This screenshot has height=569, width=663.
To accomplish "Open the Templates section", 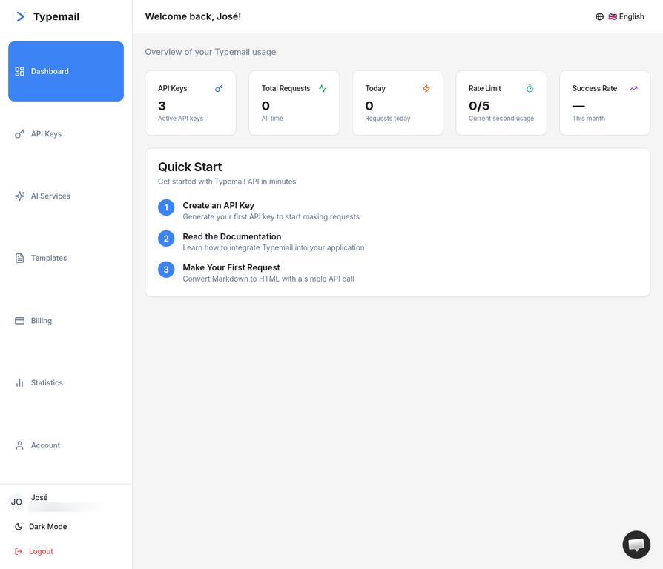I will (49, 258).
